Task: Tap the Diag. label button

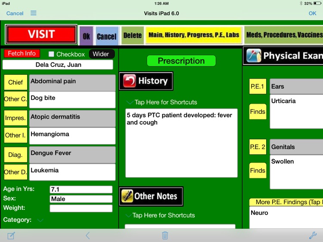Action: (16, 155)
